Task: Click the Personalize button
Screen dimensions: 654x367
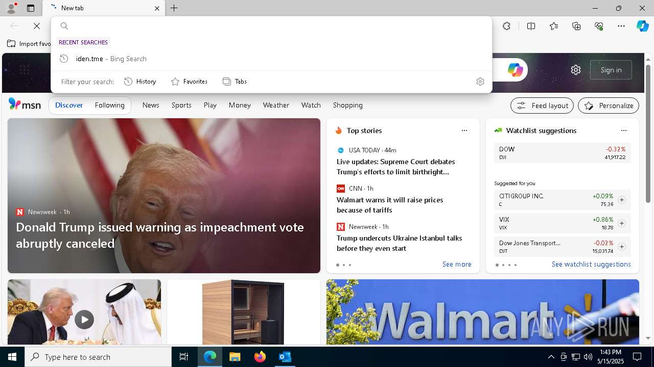Action: (x=609, y=106)
